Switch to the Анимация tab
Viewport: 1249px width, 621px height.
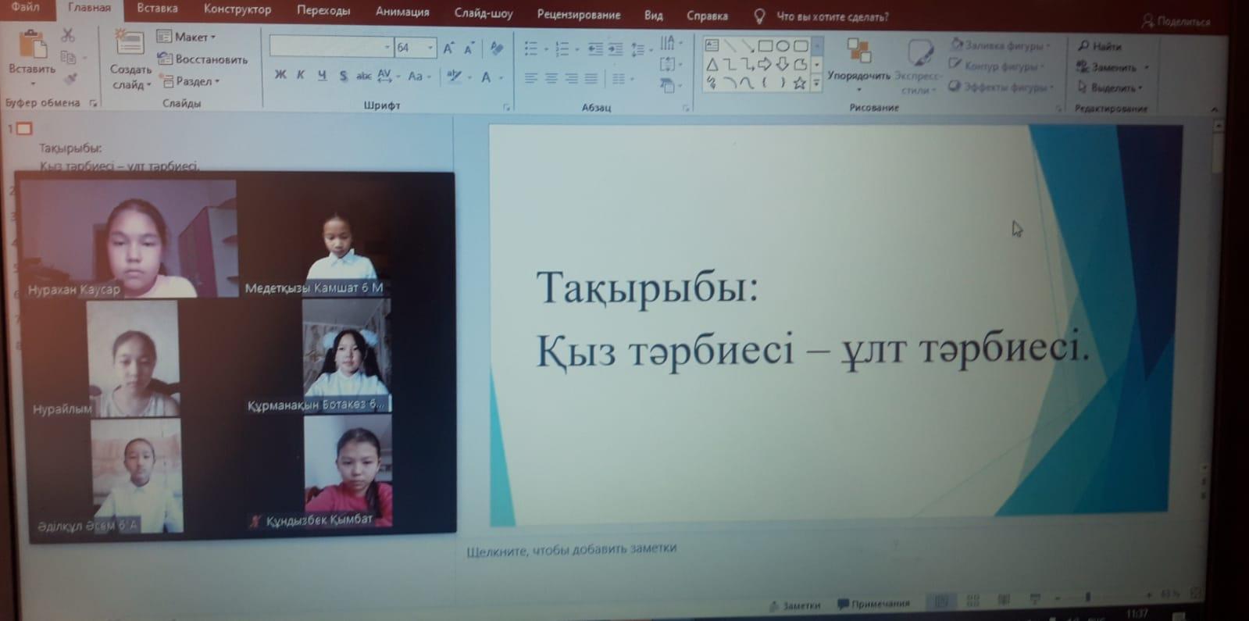(401, 12)
